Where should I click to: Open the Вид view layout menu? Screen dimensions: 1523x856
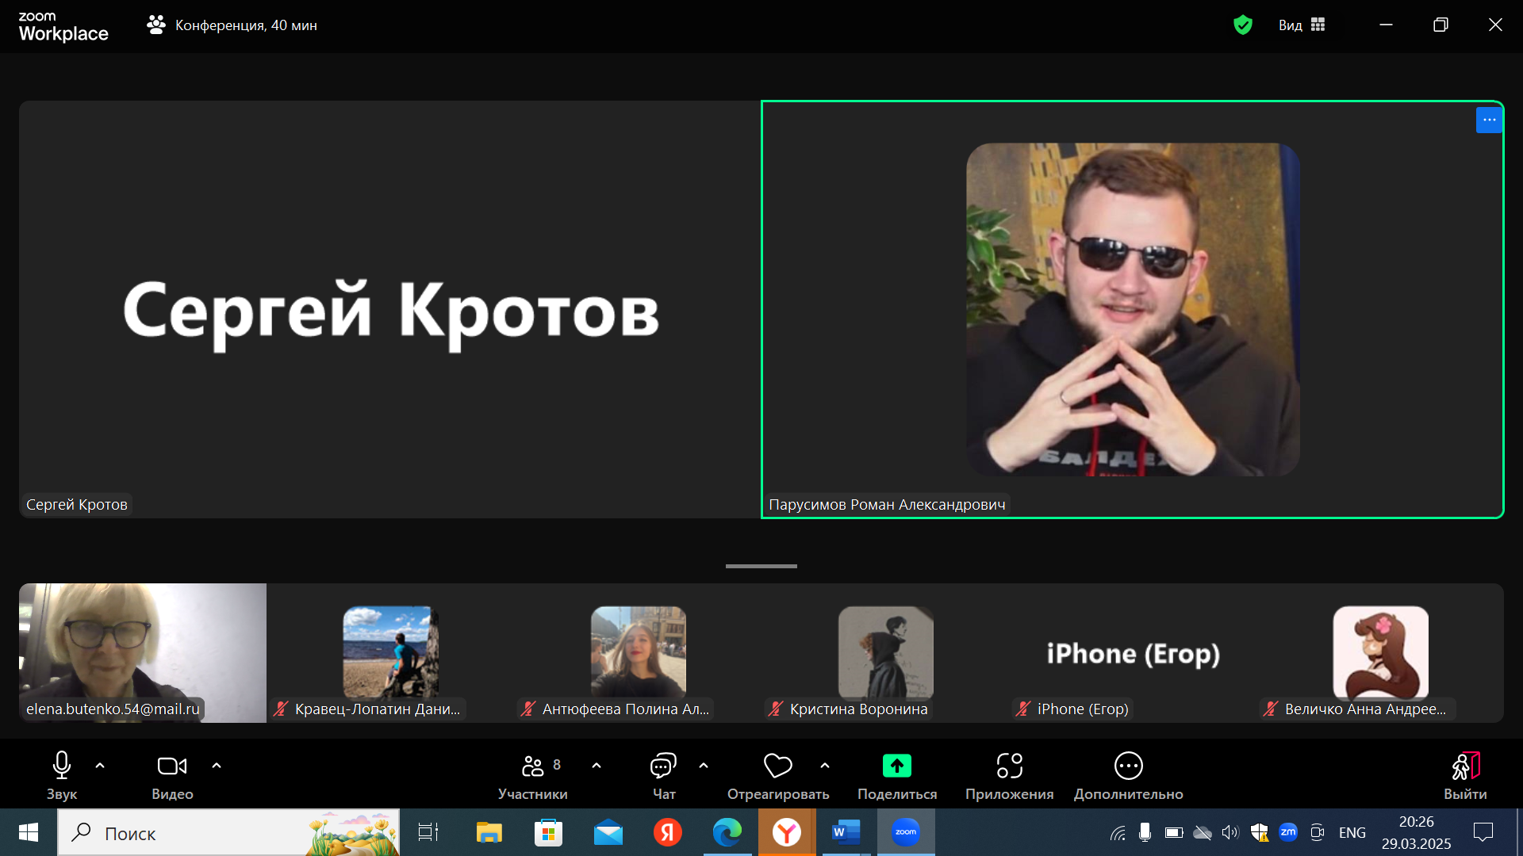[x=1302, y=25]
